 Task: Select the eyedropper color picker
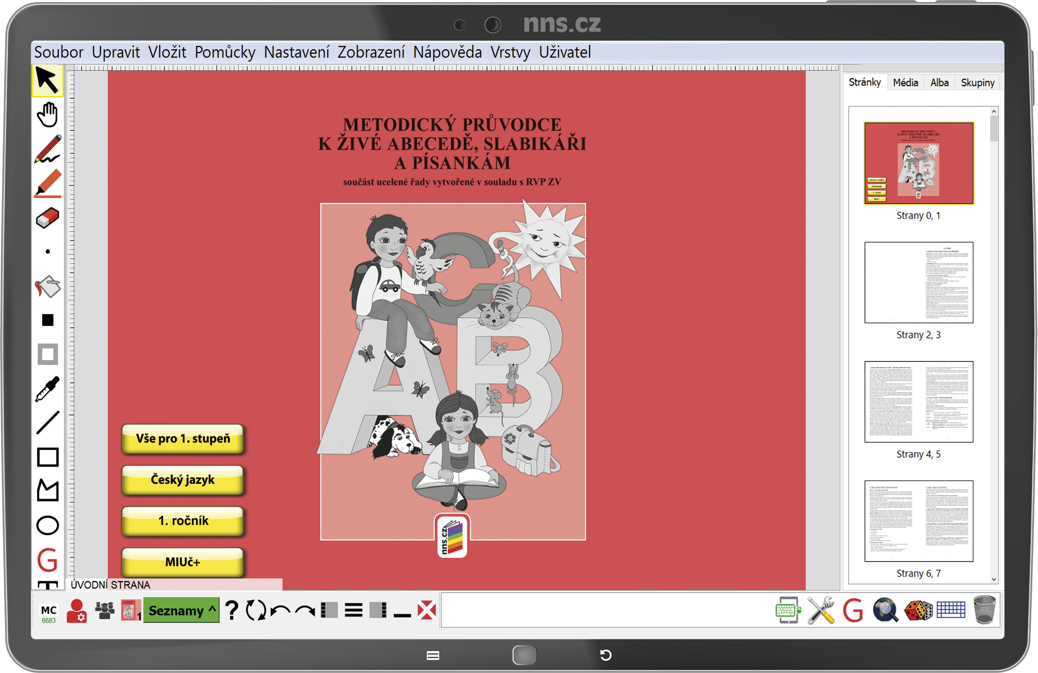click(47, 389)
